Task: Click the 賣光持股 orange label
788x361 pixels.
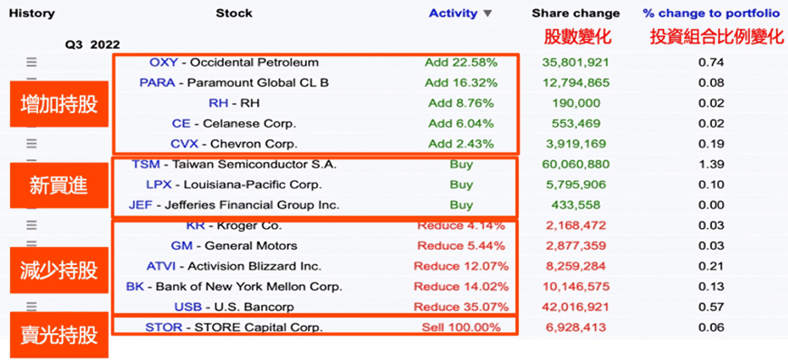Action: point(59,335)
